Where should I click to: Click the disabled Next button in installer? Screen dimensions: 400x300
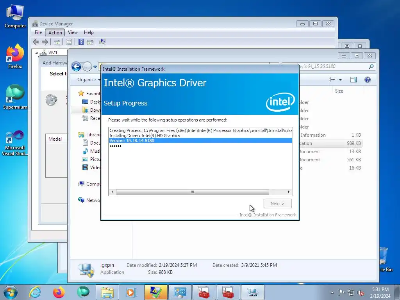coord(278,204)
